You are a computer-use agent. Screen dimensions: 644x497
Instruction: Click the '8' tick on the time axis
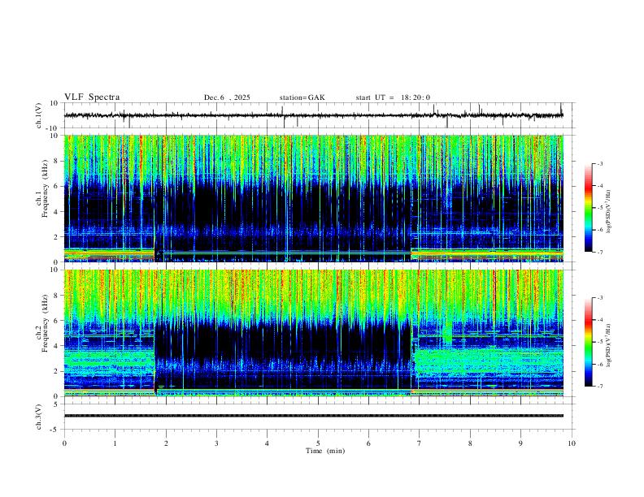click(x=470, y=443)
